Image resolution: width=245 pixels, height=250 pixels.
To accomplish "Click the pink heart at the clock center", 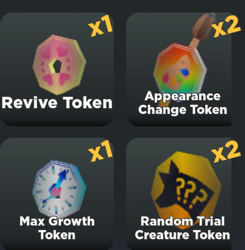I will coord(56,192).
